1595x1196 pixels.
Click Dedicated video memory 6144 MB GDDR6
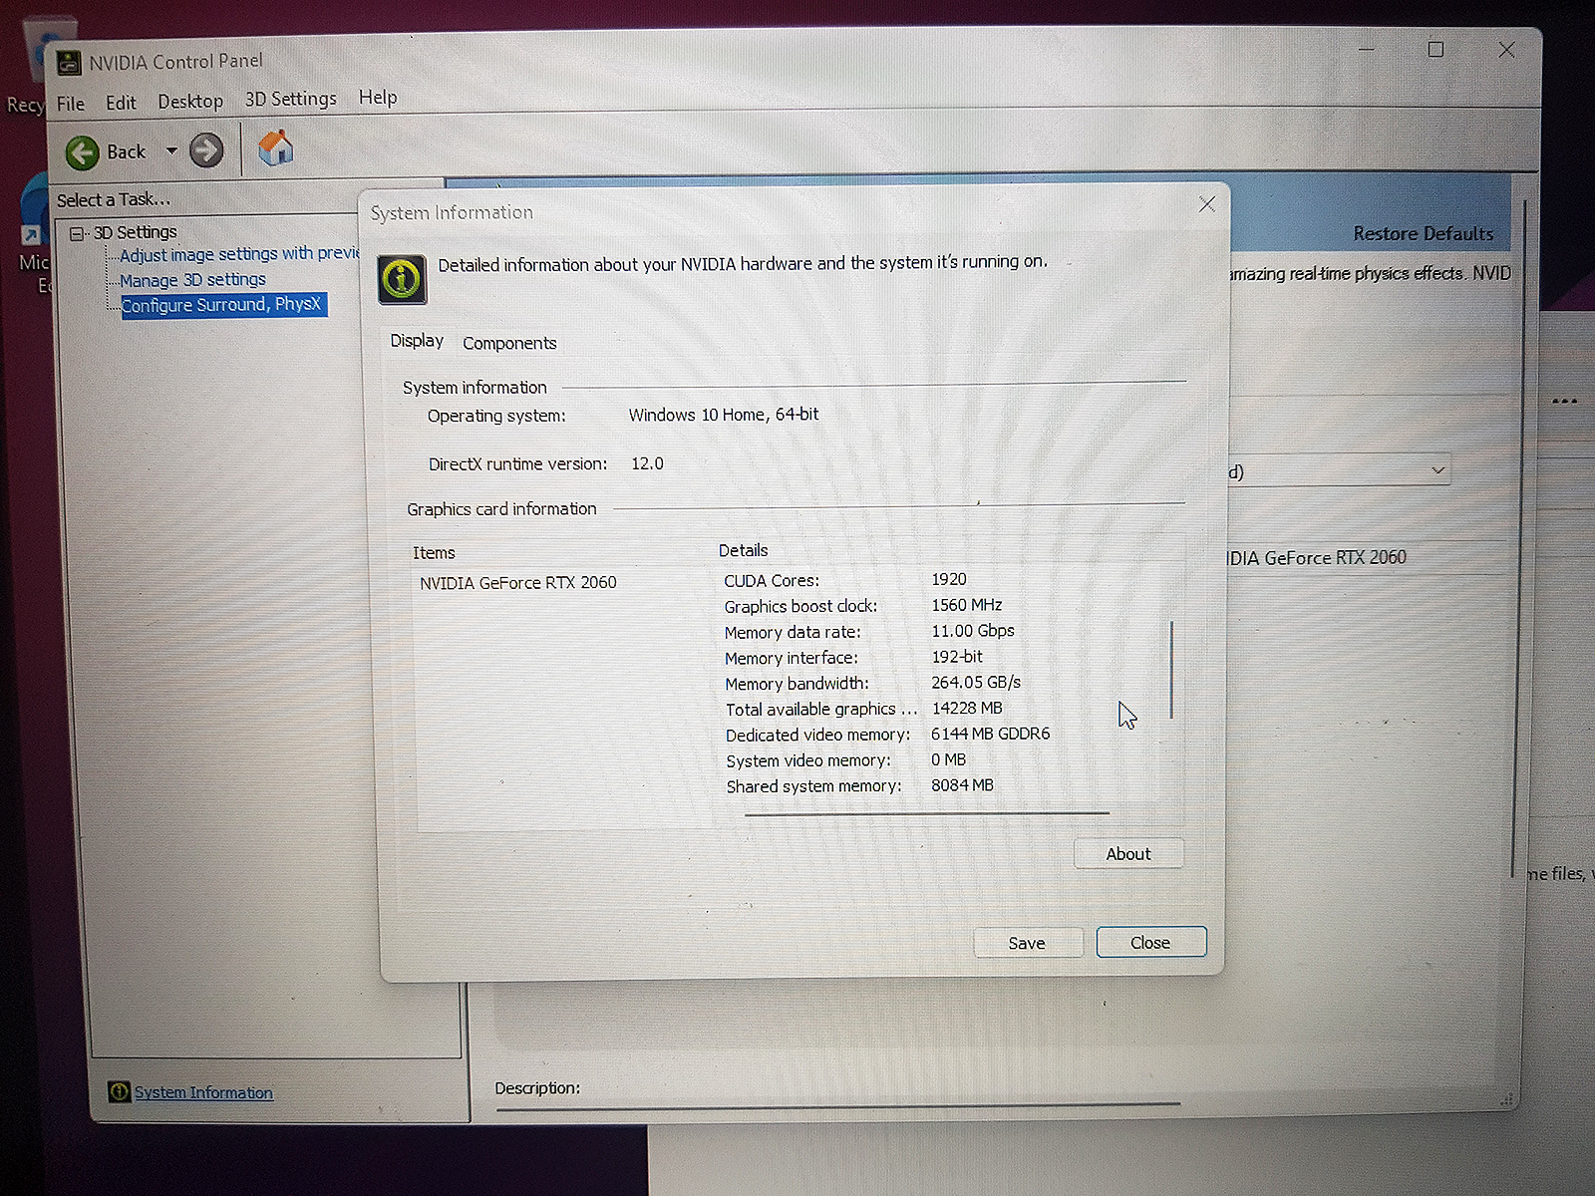[990, 734]
